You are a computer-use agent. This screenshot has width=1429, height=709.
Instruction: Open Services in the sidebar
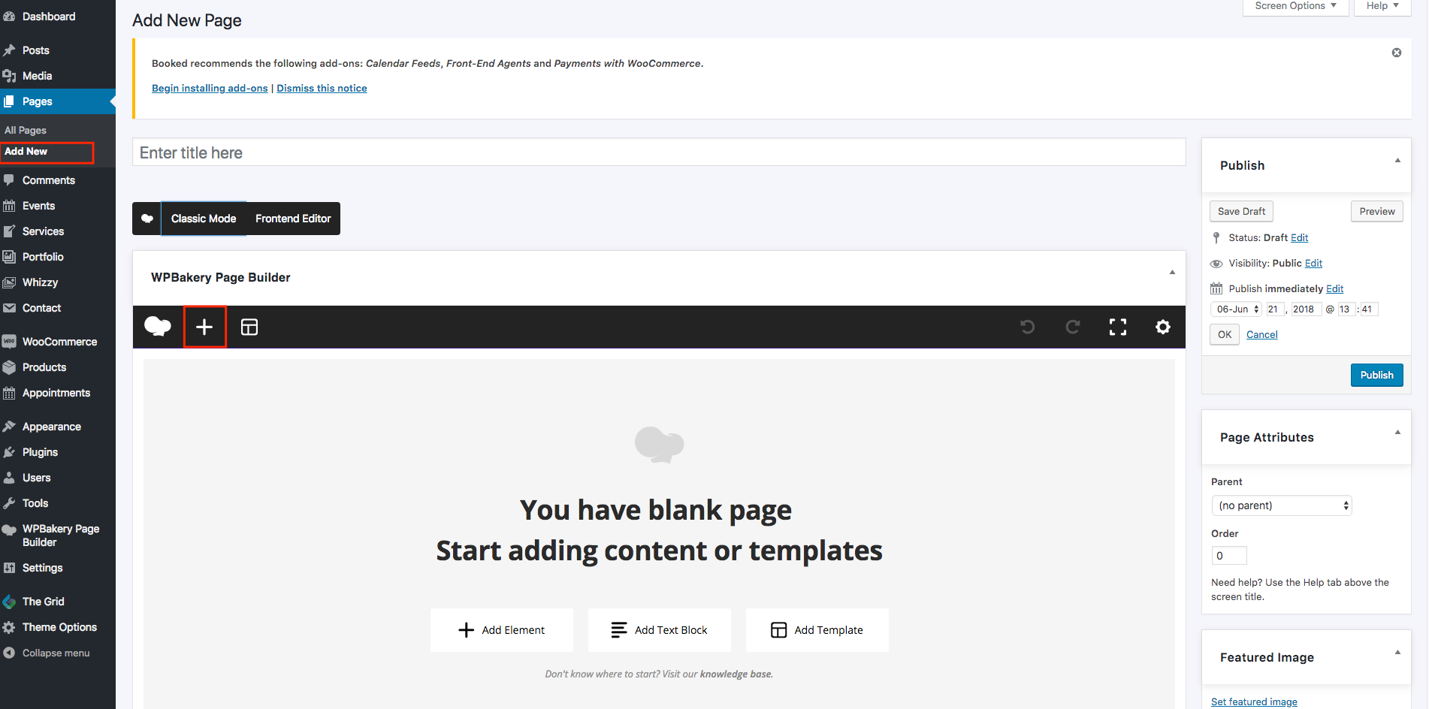[x=43, y=231]
